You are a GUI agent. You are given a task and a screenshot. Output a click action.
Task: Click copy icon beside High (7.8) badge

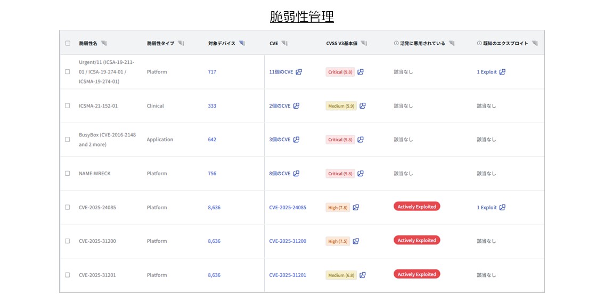356,207
